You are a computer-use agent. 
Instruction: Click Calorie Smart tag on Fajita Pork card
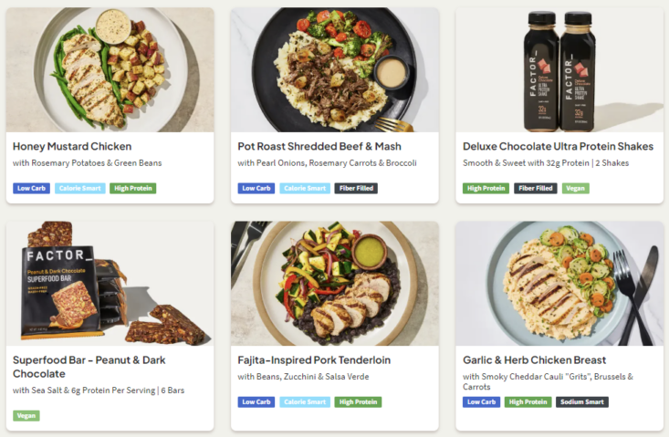[306, 401]
